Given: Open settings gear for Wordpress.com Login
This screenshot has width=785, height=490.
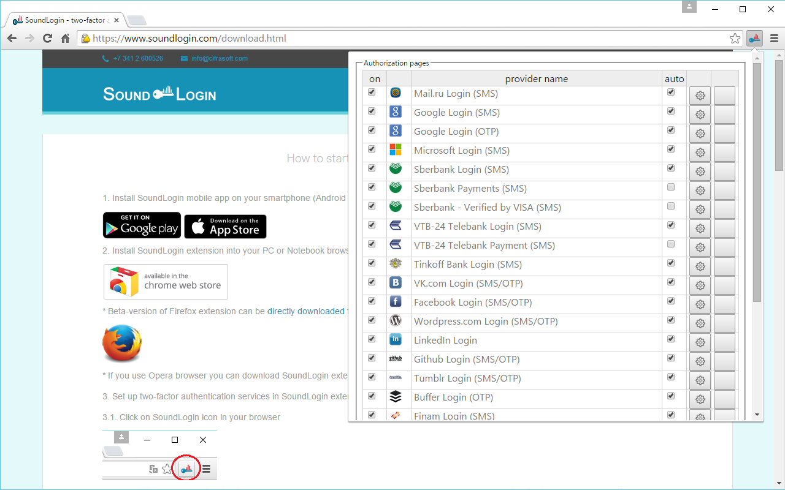Looking at the screenshot, I should pos(700,323).
